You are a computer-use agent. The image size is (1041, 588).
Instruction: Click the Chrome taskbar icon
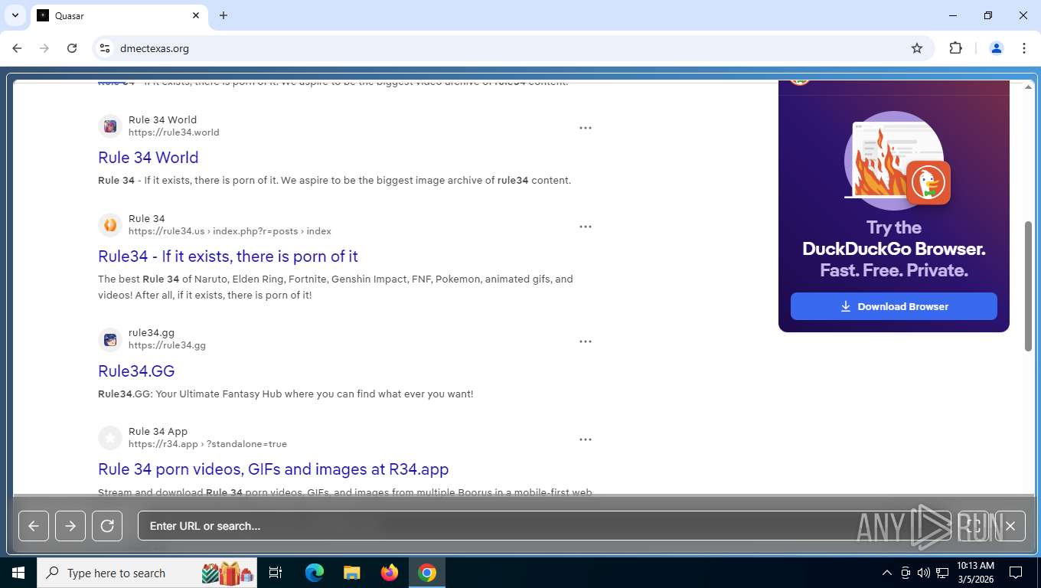click(427, 573)
